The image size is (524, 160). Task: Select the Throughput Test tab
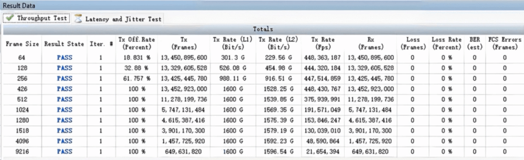click(36, 18)
